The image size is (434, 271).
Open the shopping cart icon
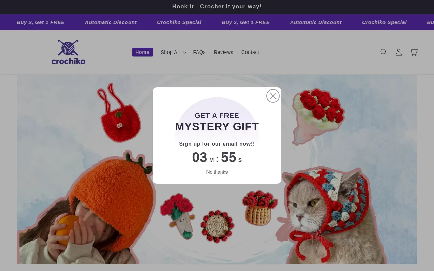pyautogui.click(x=414, y=52)
